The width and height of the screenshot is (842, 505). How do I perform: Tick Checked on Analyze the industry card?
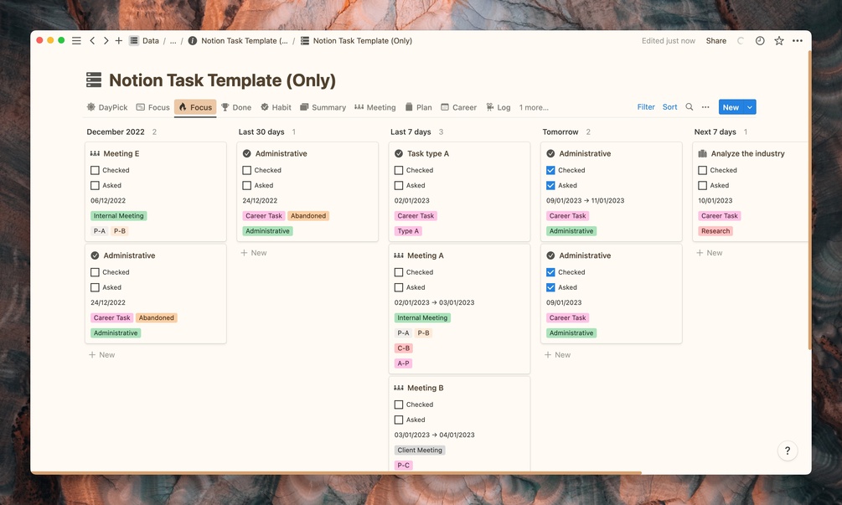tap(702, 170)
